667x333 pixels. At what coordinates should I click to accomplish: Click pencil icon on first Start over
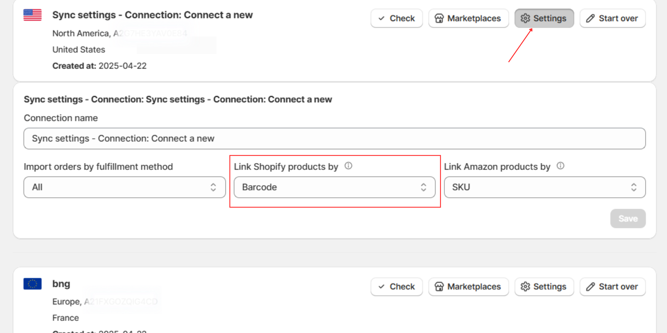coord(590,18)
